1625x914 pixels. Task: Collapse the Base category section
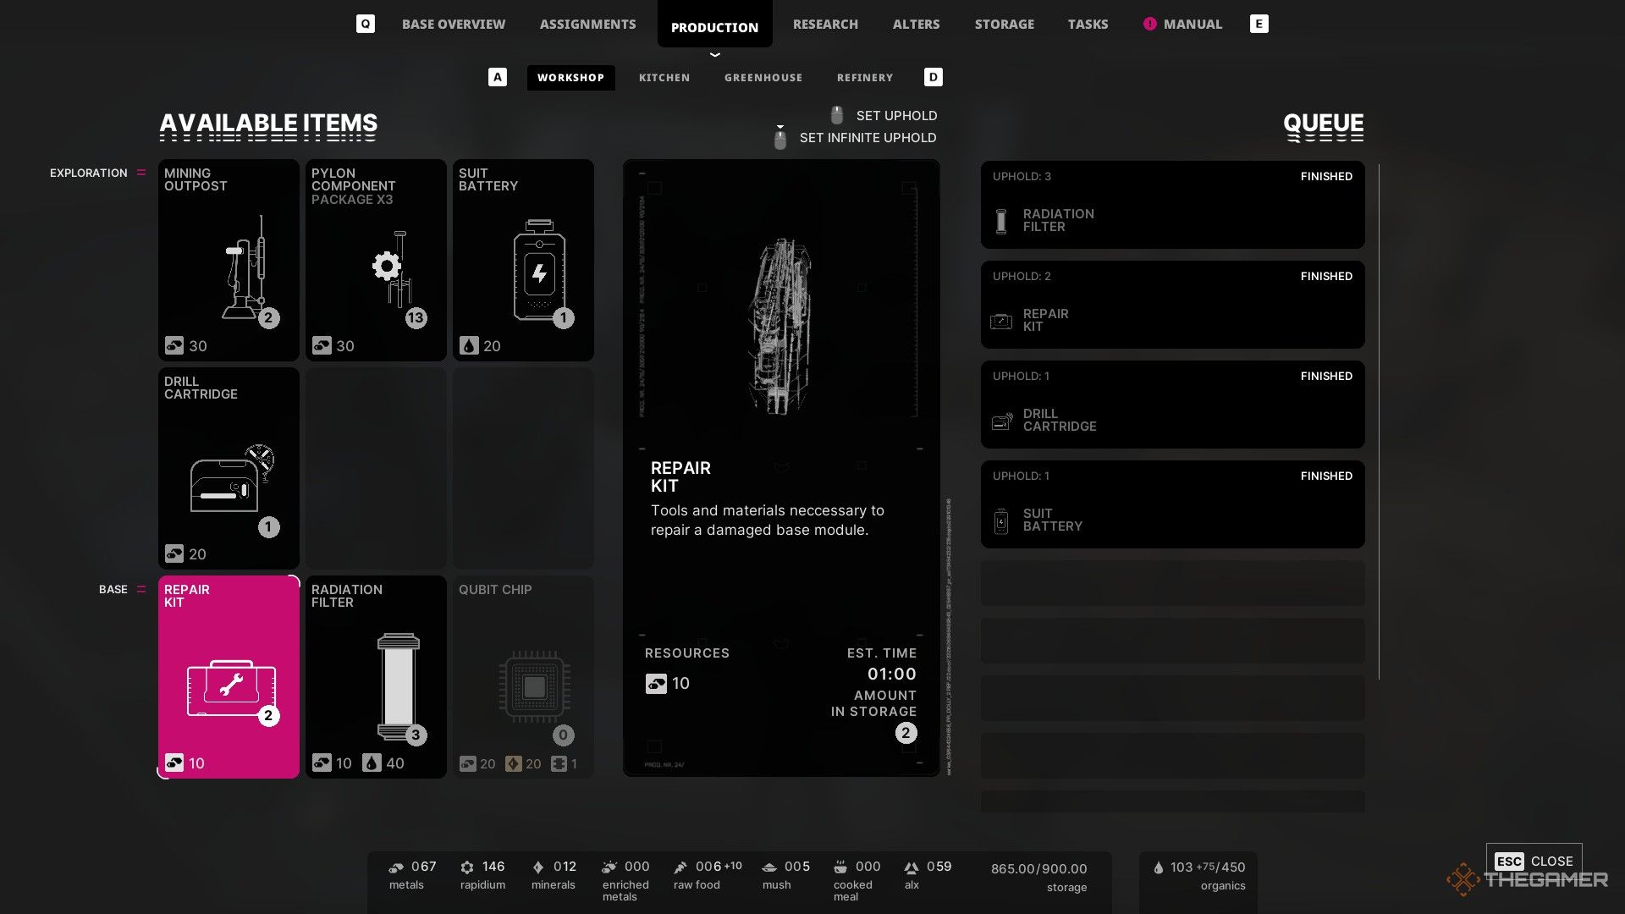pos(141,589)
